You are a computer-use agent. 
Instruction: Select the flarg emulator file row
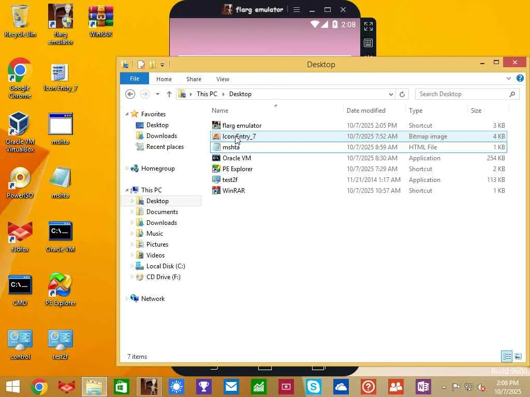(x=358, y=125)
